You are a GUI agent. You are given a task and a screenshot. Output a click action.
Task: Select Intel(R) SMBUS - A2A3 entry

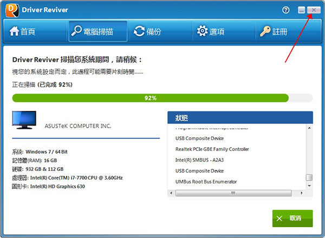tap(199, 160)
